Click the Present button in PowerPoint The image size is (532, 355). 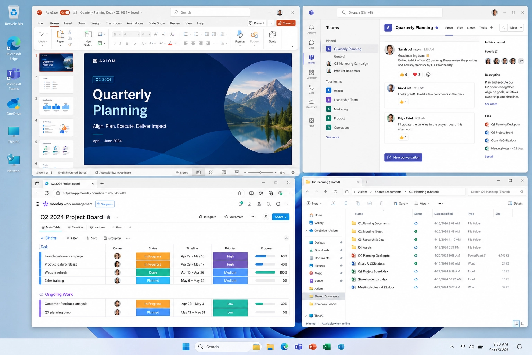coord(257,23)
